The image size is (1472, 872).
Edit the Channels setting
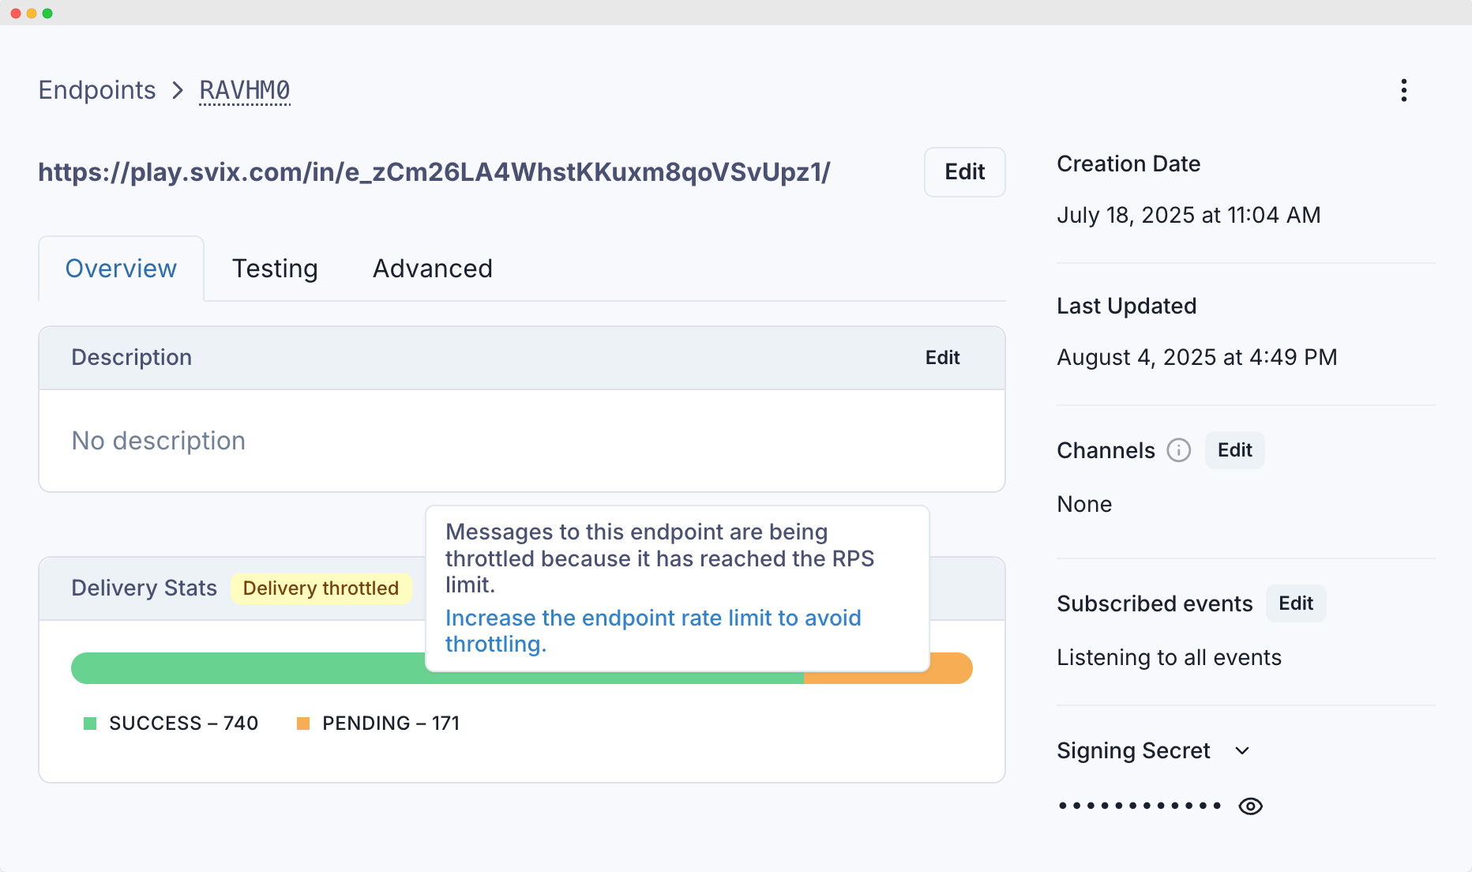(1234, 450)
